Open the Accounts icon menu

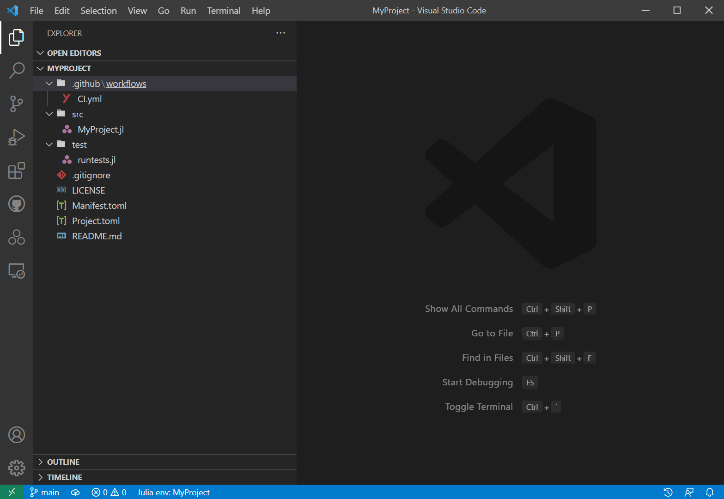point(17,435)
